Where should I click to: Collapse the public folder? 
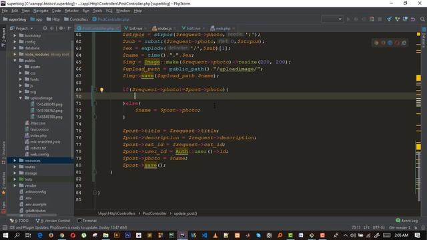15,61
